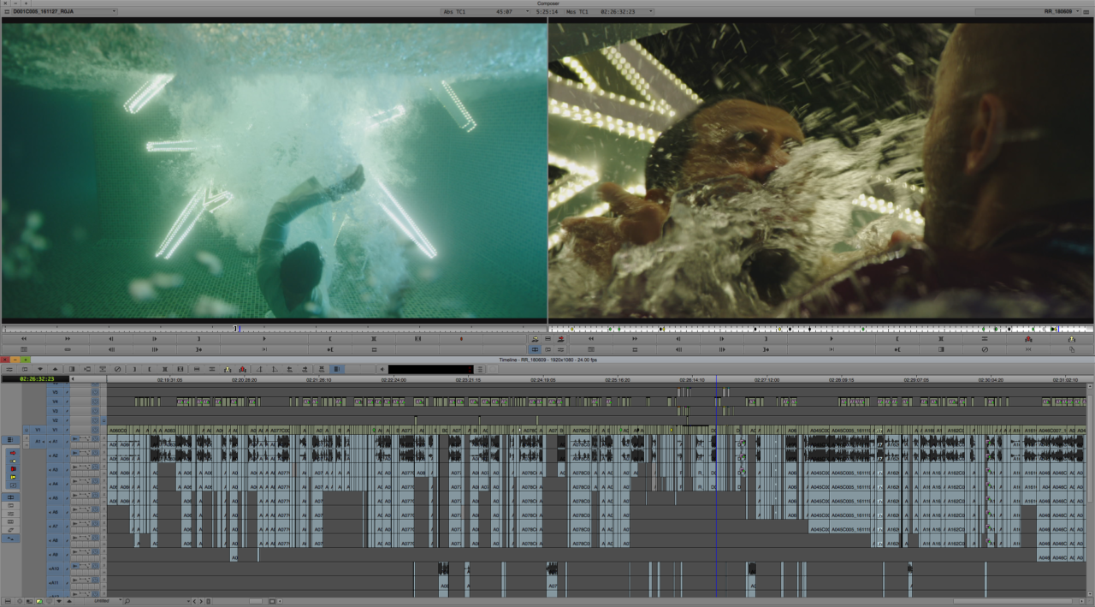Open the Untitled timeline view menu
The height and width of the screenshot is (607, 1095).
tap(102, 601)
